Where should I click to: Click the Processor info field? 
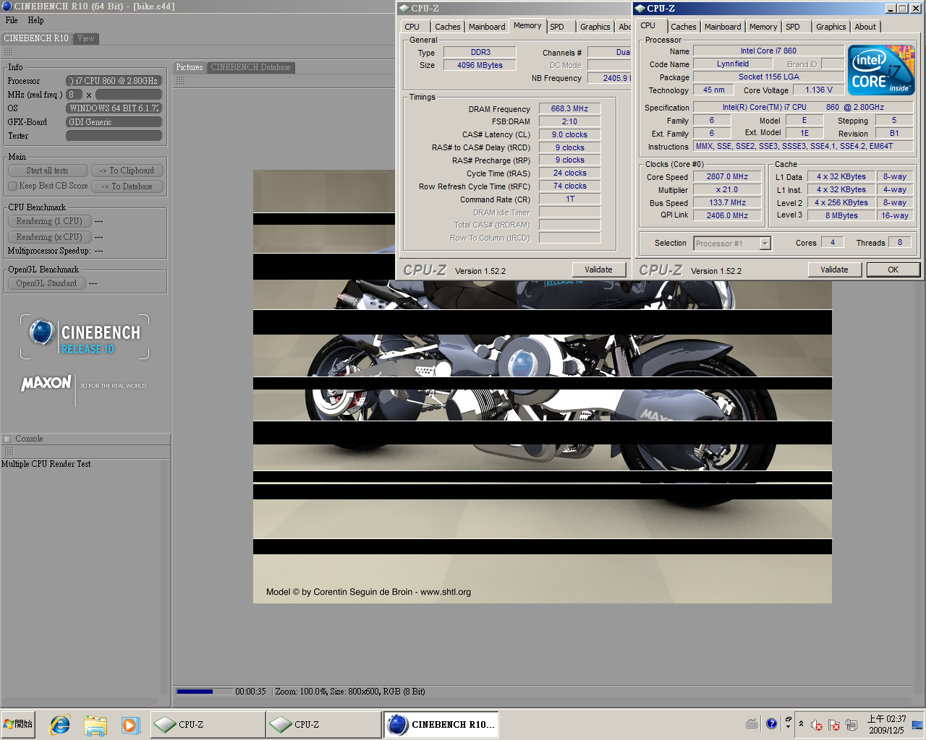click(x=114, y=81)
